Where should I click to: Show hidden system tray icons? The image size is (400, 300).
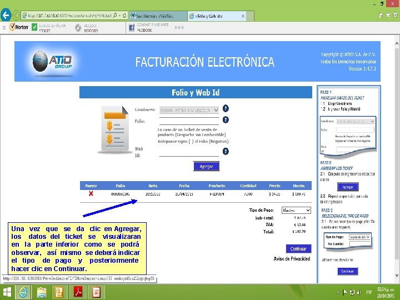(338, 293)
